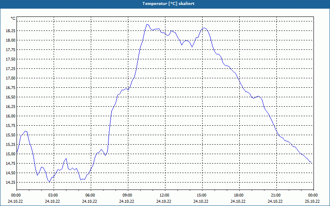Image resolution: width=330 pixels, height=206 pixels.
Task: Select the 14,25 y-axis label
Action: (x=11, y=182)
